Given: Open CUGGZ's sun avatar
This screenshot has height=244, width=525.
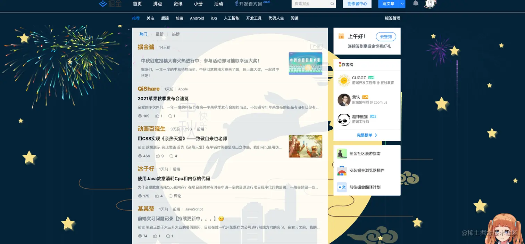Looking at the screenshot, I should [x=344, y=80].
